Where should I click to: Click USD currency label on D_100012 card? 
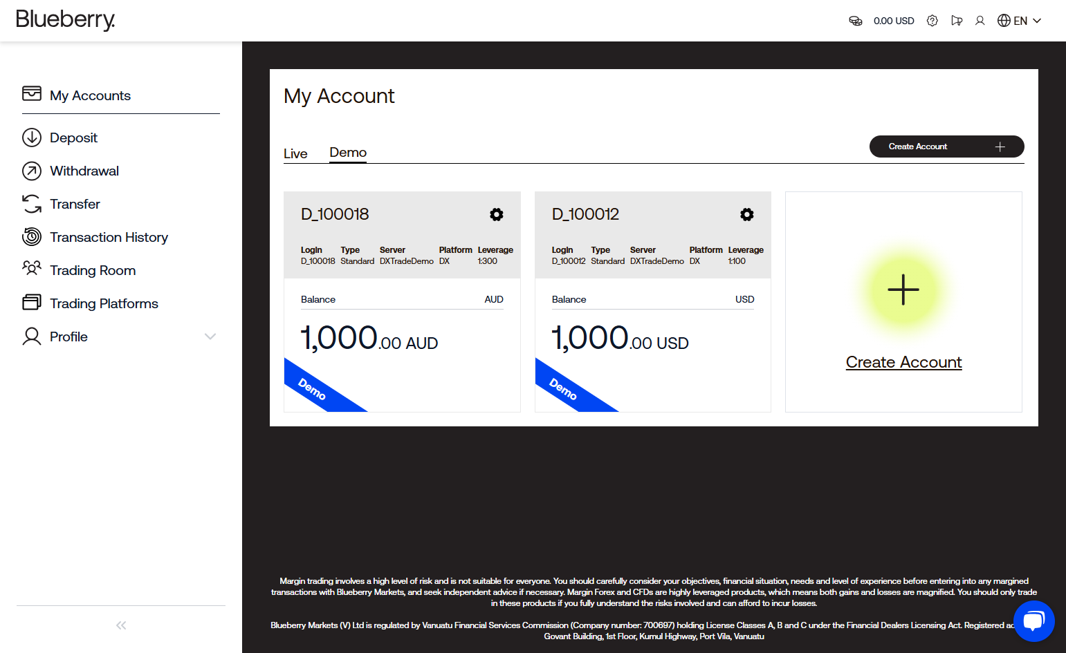click(x=744, y=299)
